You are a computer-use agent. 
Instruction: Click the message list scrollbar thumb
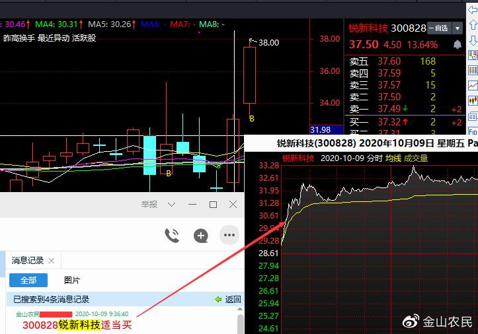(x=240, y=324)
